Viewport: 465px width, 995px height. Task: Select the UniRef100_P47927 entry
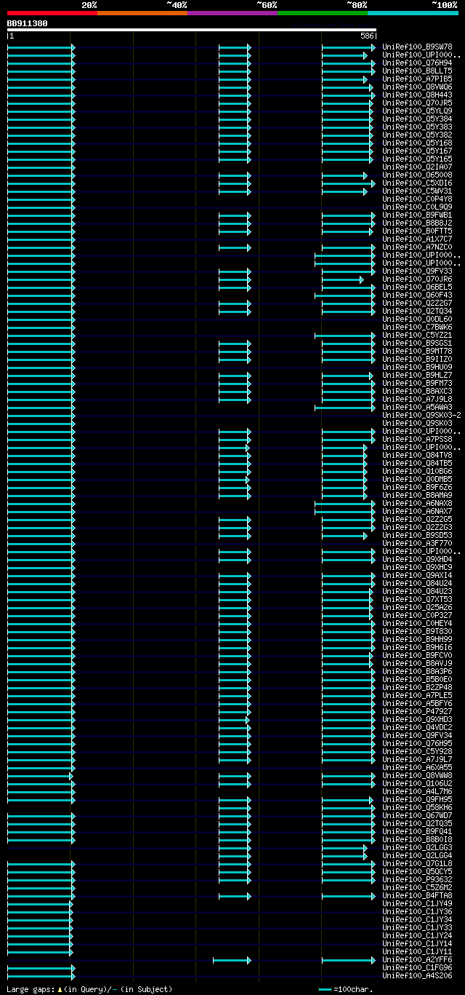click(417, 711)
